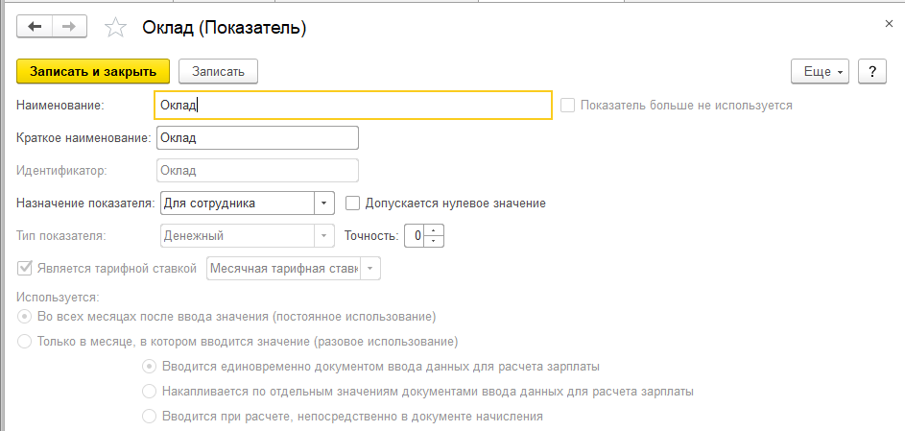Close the Оклад form with X
The width and height of the screenshot is (905, 431).
[x=885, y=19]
